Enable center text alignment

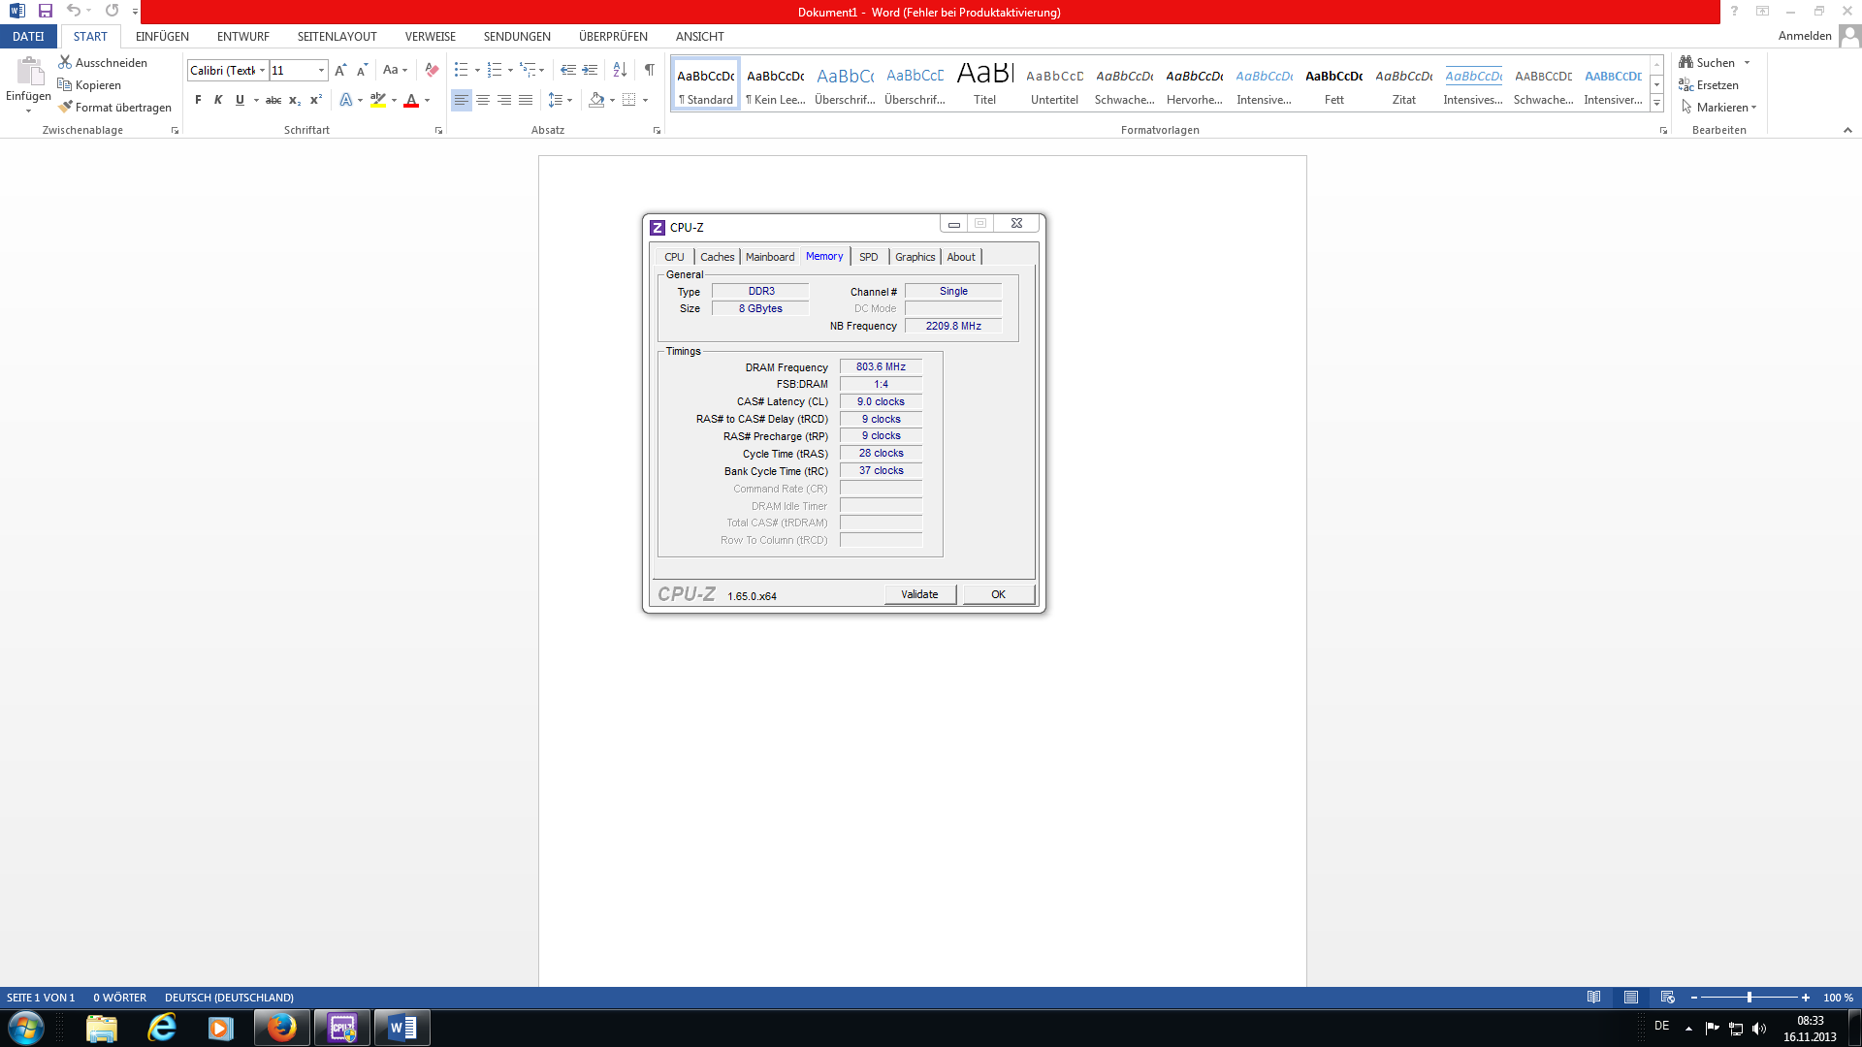[483, 100]
